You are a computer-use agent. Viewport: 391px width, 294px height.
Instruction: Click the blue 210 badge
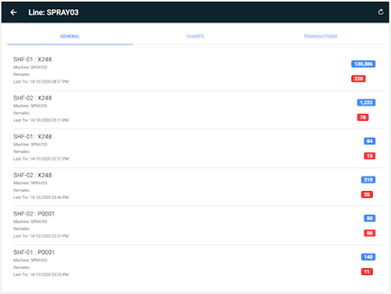click(368, 180)
